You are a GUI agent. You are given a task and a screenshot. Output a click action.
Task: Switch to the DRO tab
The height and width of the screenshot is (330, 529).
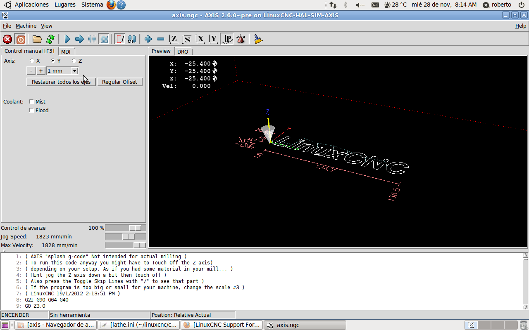pos(183,52)
